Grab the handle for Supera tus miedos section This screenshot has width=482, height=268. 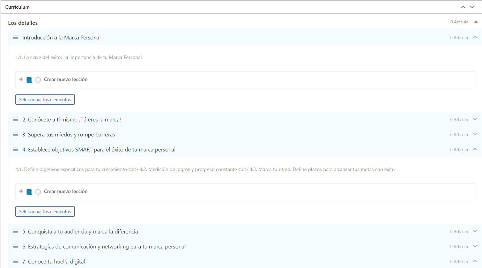[15, 134]
